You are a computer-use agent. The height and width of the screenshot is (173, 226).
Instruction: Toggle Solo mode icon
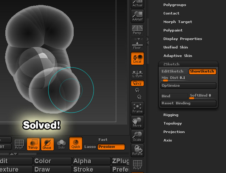[61, 144]
